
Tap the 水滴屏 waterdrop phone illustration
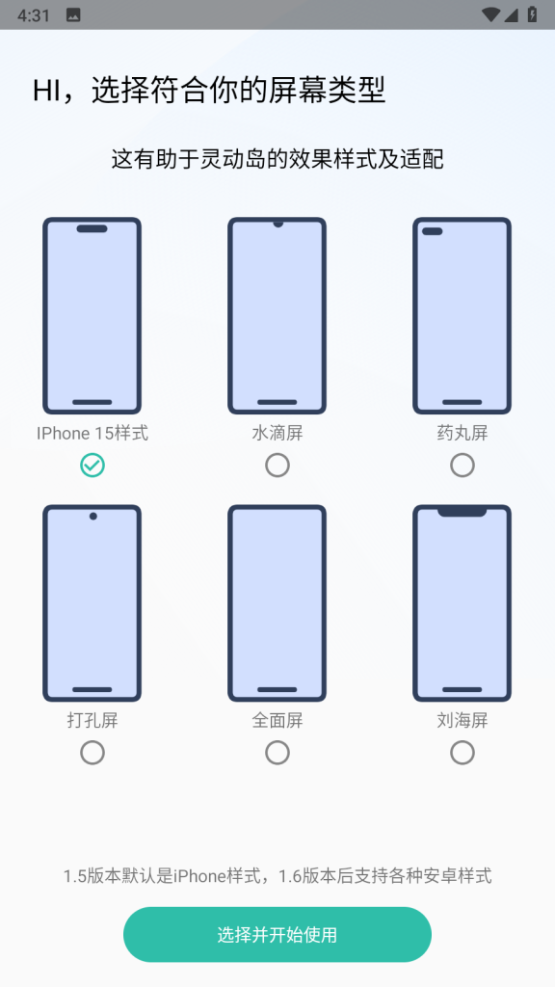point(277,316)
